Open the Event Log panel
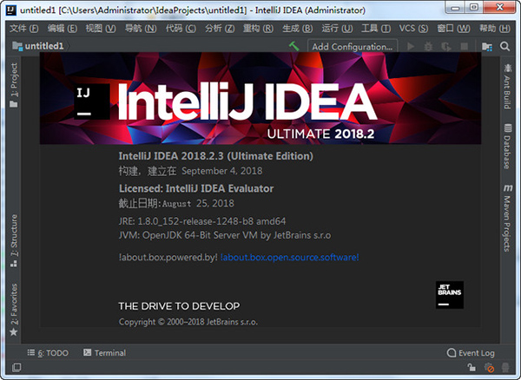521x380 pixels. point(471,353)
